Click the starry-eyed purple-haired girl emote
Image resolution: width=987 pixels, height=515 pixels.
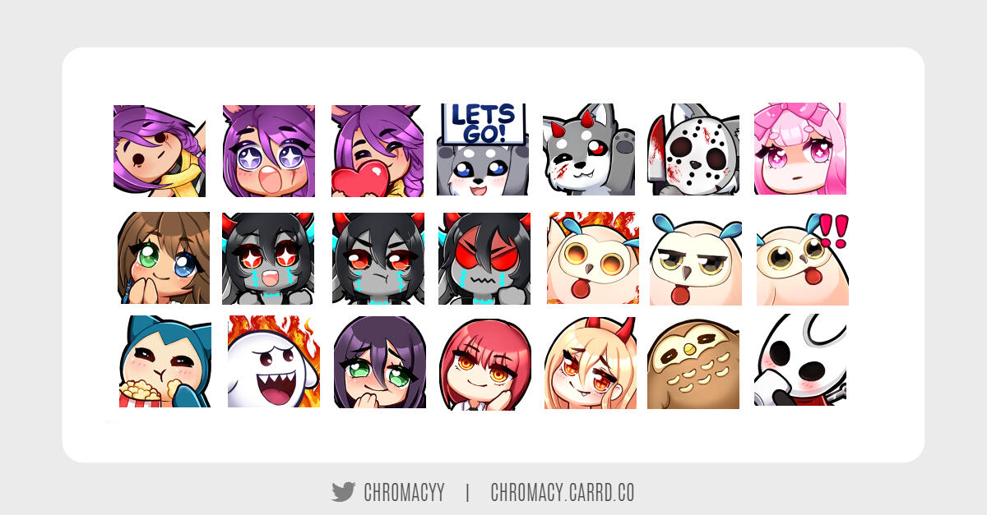[269, 151]
